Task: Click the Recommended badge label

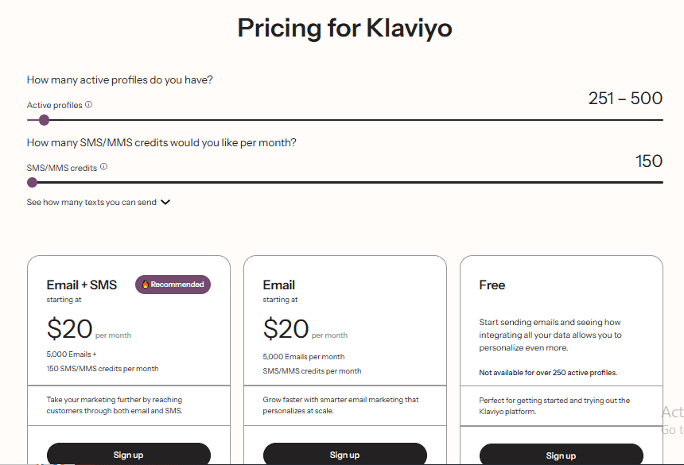Action: click(x=177, y=285)
